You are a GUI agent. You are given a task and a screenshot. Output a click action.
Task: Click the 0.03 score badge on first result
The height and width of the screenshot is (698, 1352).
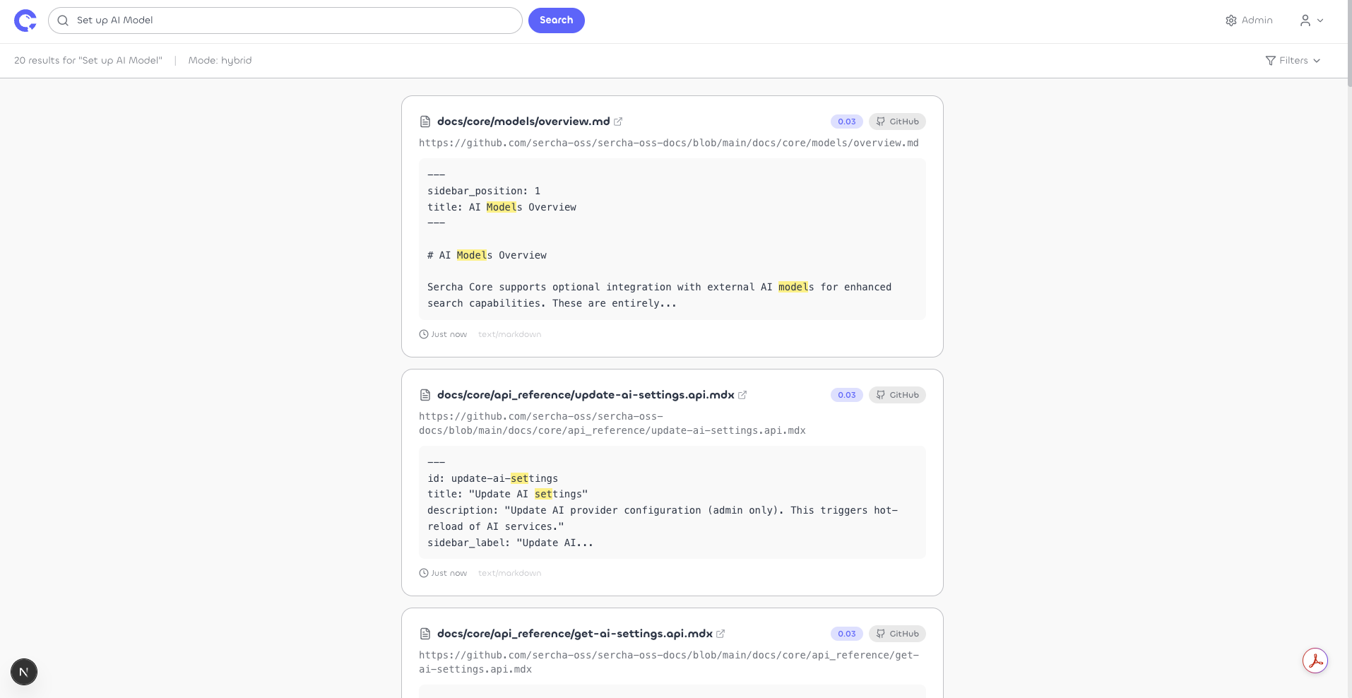pyautogui.click(x=846, y=122)
